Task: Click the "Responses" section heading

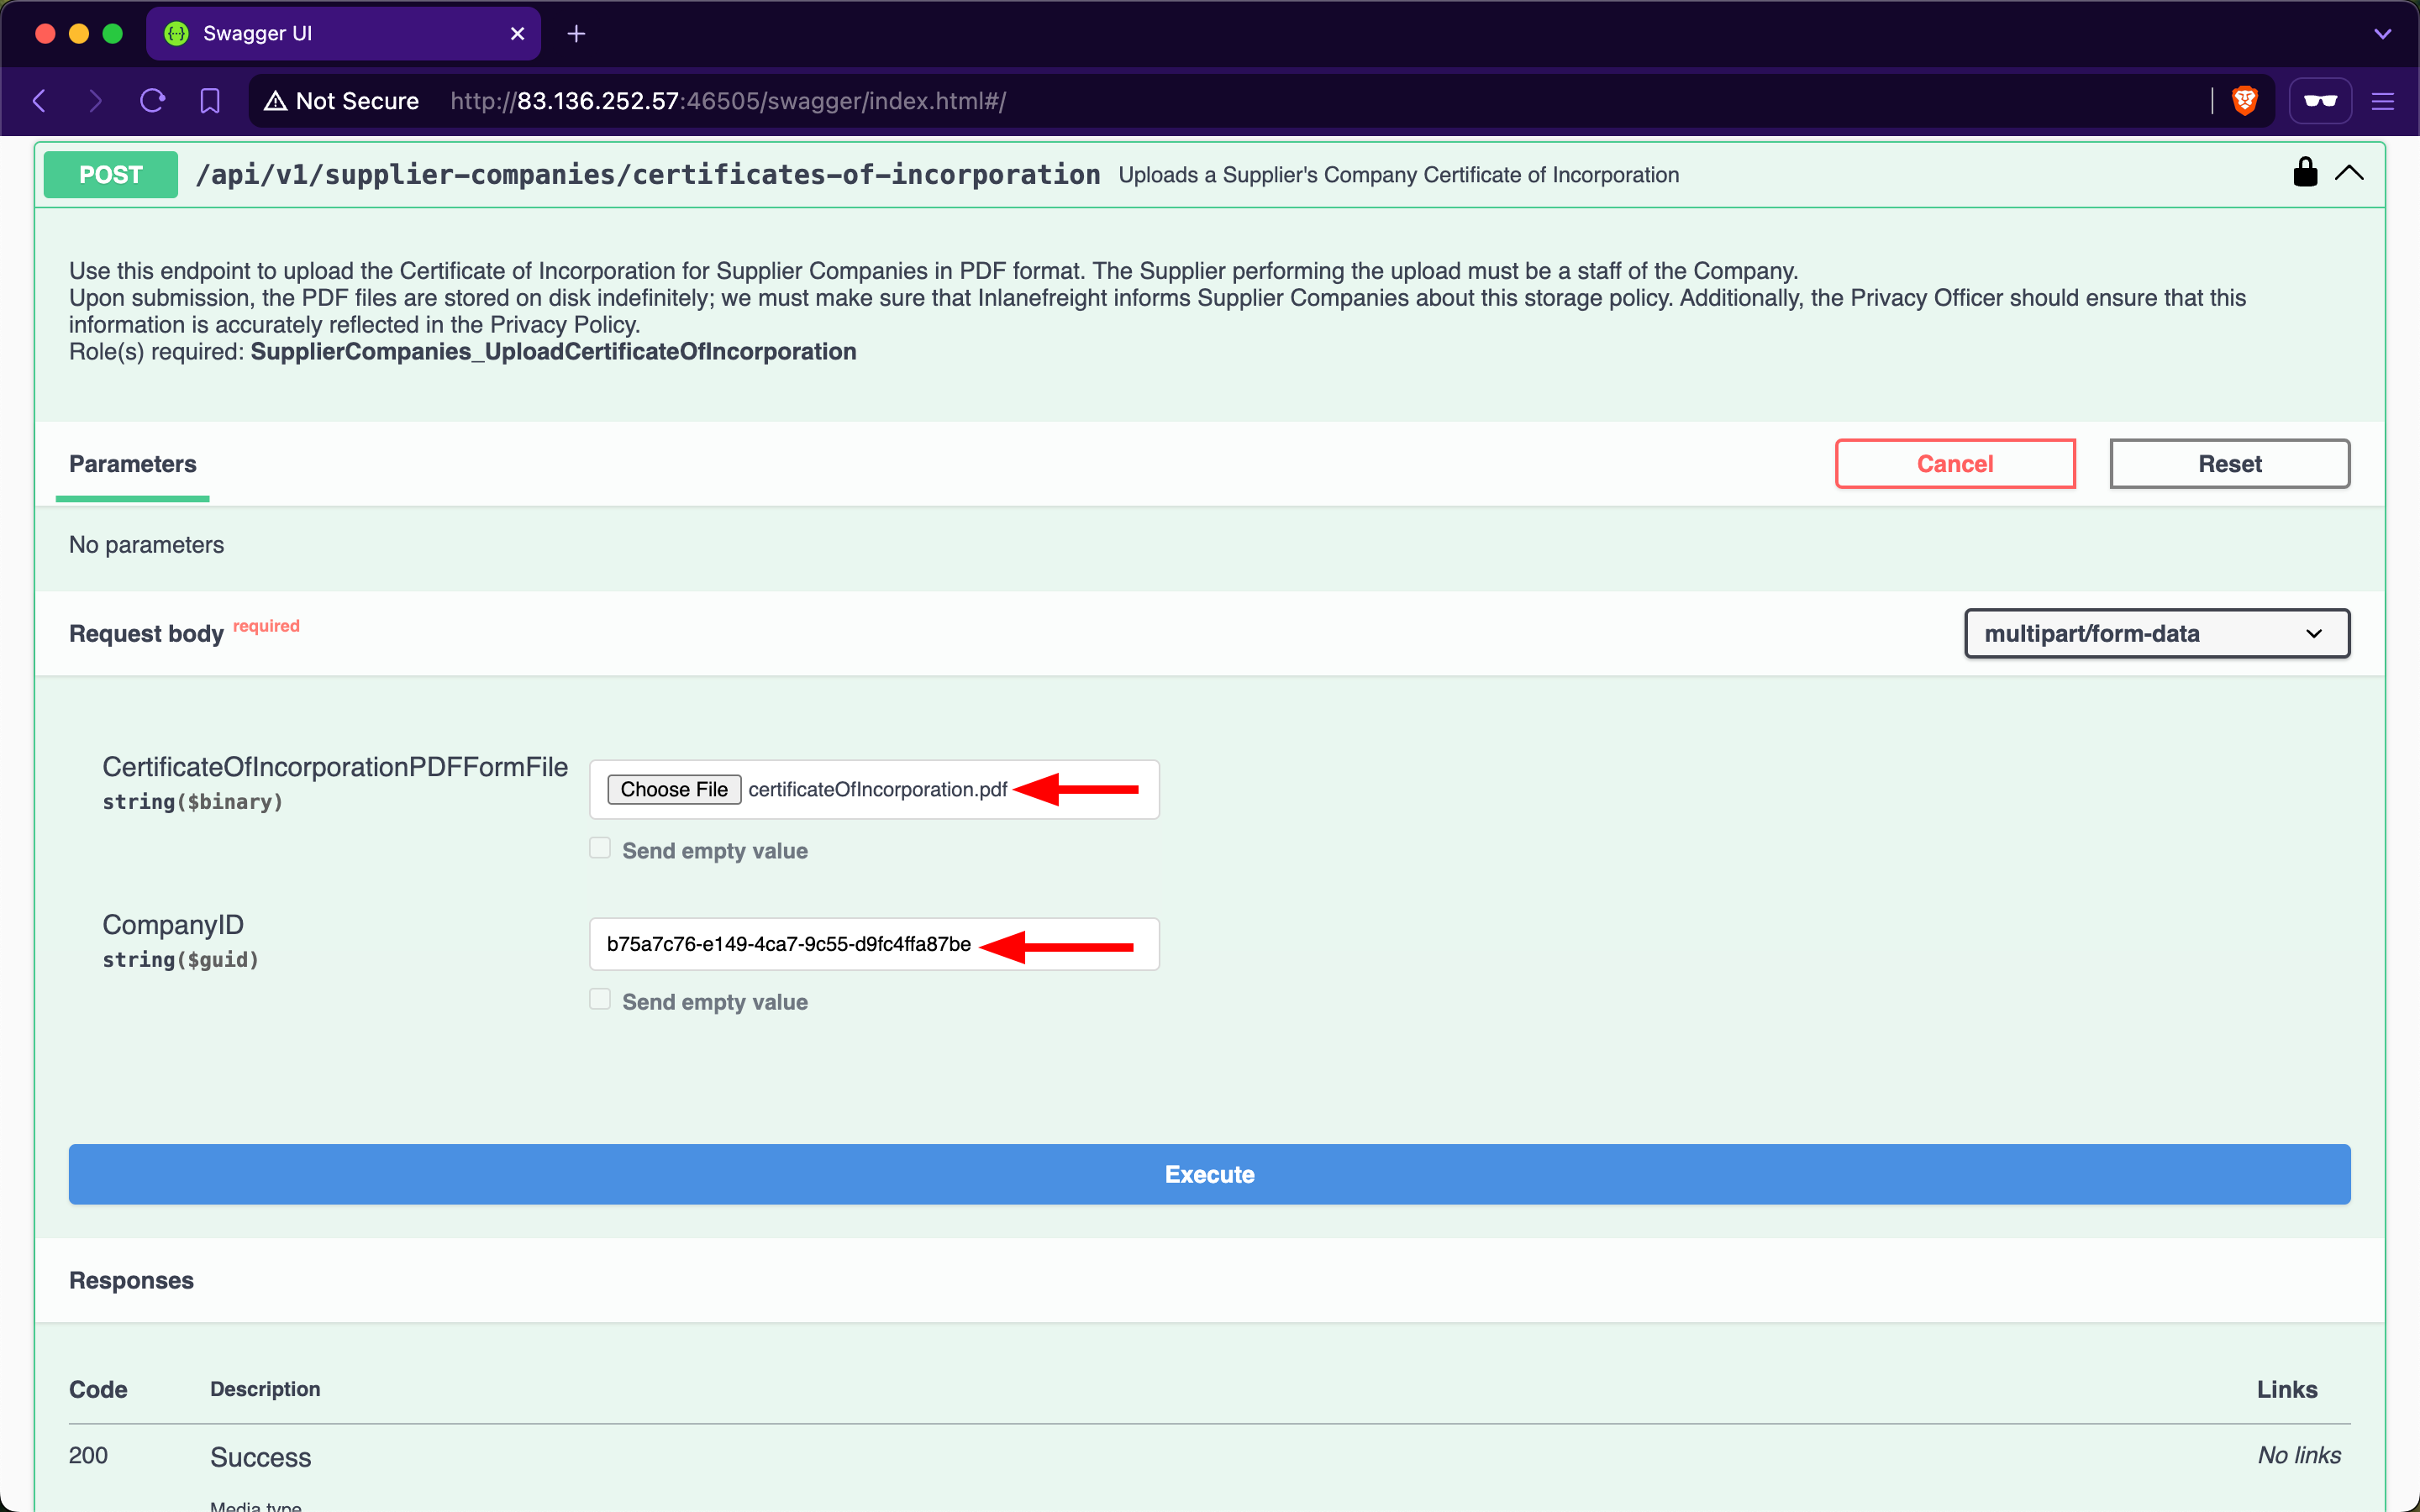Action: click(131, 1281)
